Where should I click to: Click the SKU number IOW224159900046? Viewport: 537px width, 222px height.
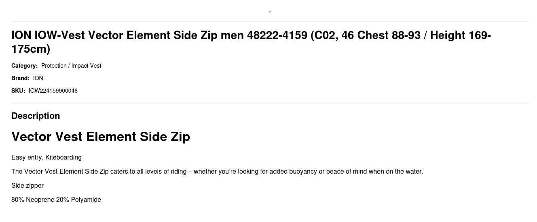click(53, 91)
